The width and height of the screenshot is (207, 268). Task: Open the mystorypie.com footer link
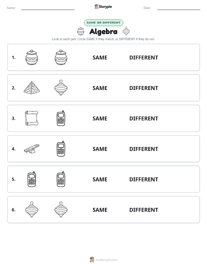coord(106,260)
